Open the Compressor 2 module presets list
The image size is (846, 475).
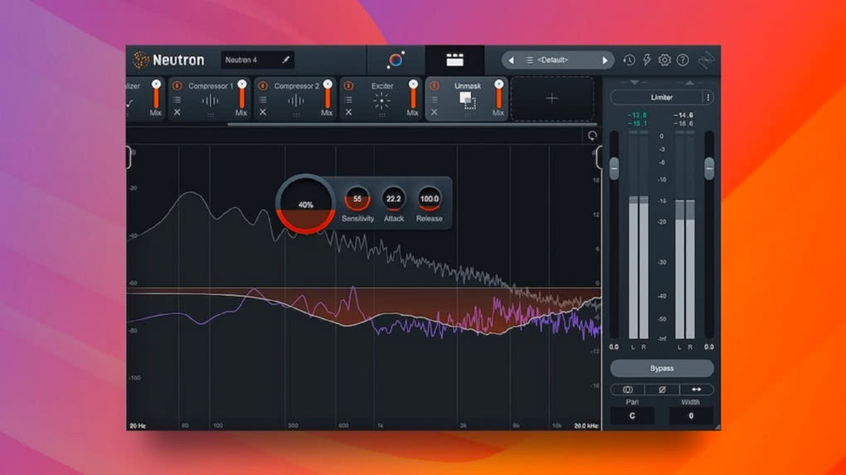[263, 99]
